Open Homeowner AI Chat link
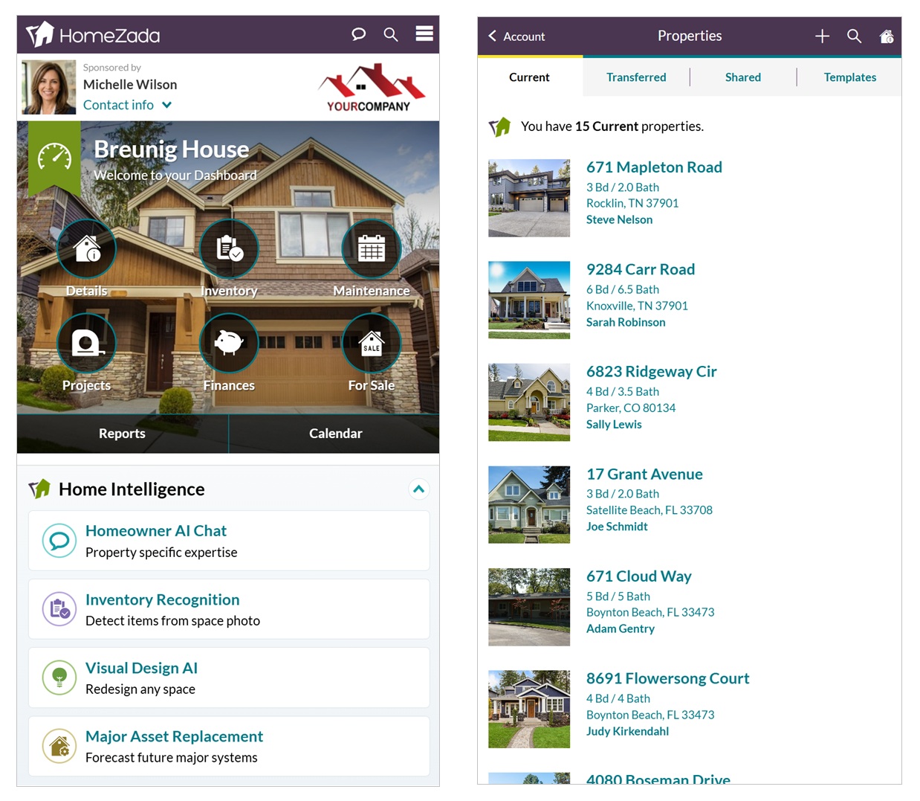Image resolution: width=920 pixels, height=801 pixels. point(156,530)
